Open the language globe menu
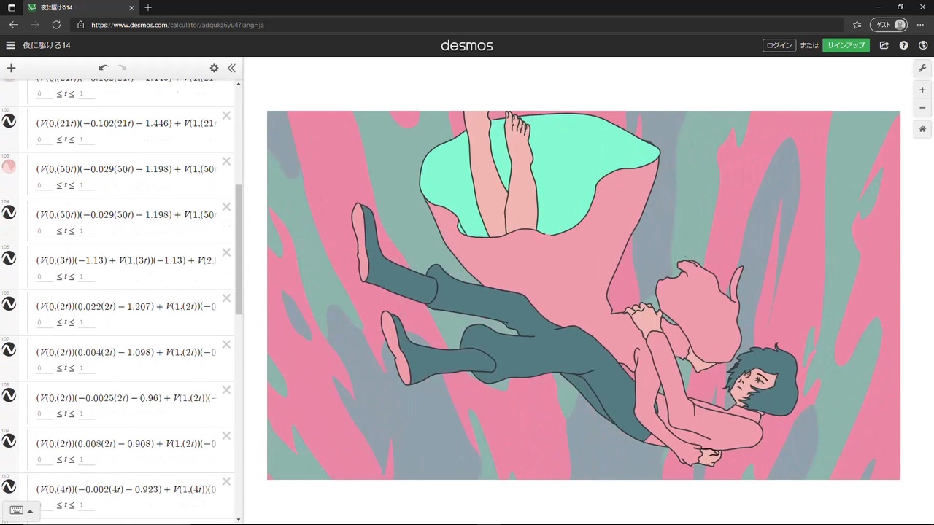 924,45
